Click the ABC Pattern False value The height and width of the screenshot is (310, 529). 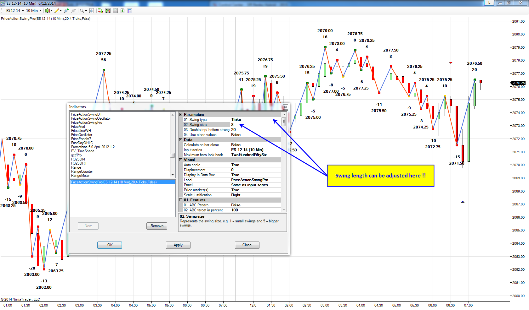point(256,205)
